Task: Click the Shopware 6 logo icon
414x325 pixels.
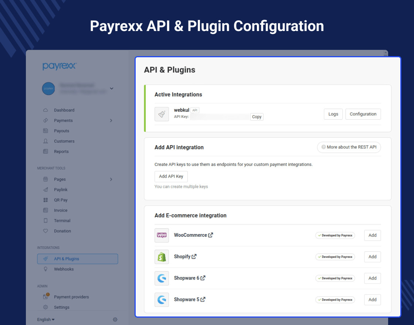Action: pyautogui.click(x=162, y=278)
